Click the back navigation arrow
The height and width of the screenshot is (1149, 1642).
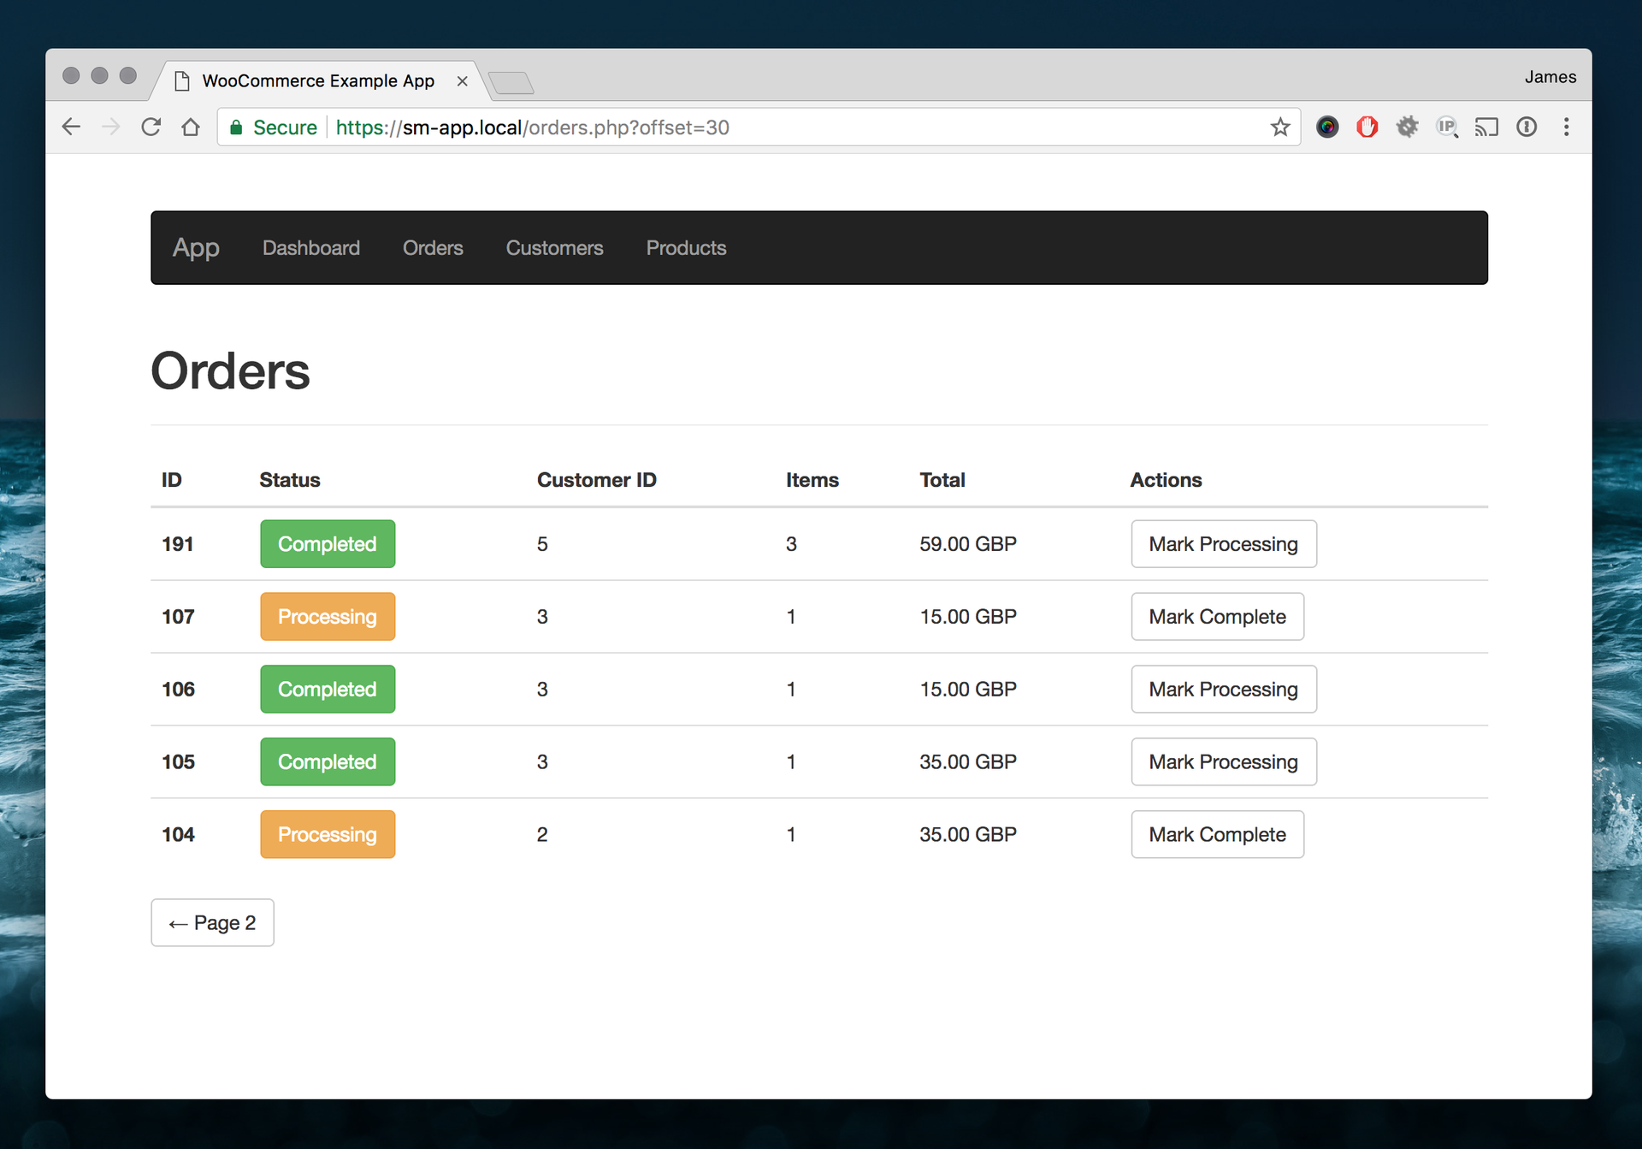pos(71,127)
